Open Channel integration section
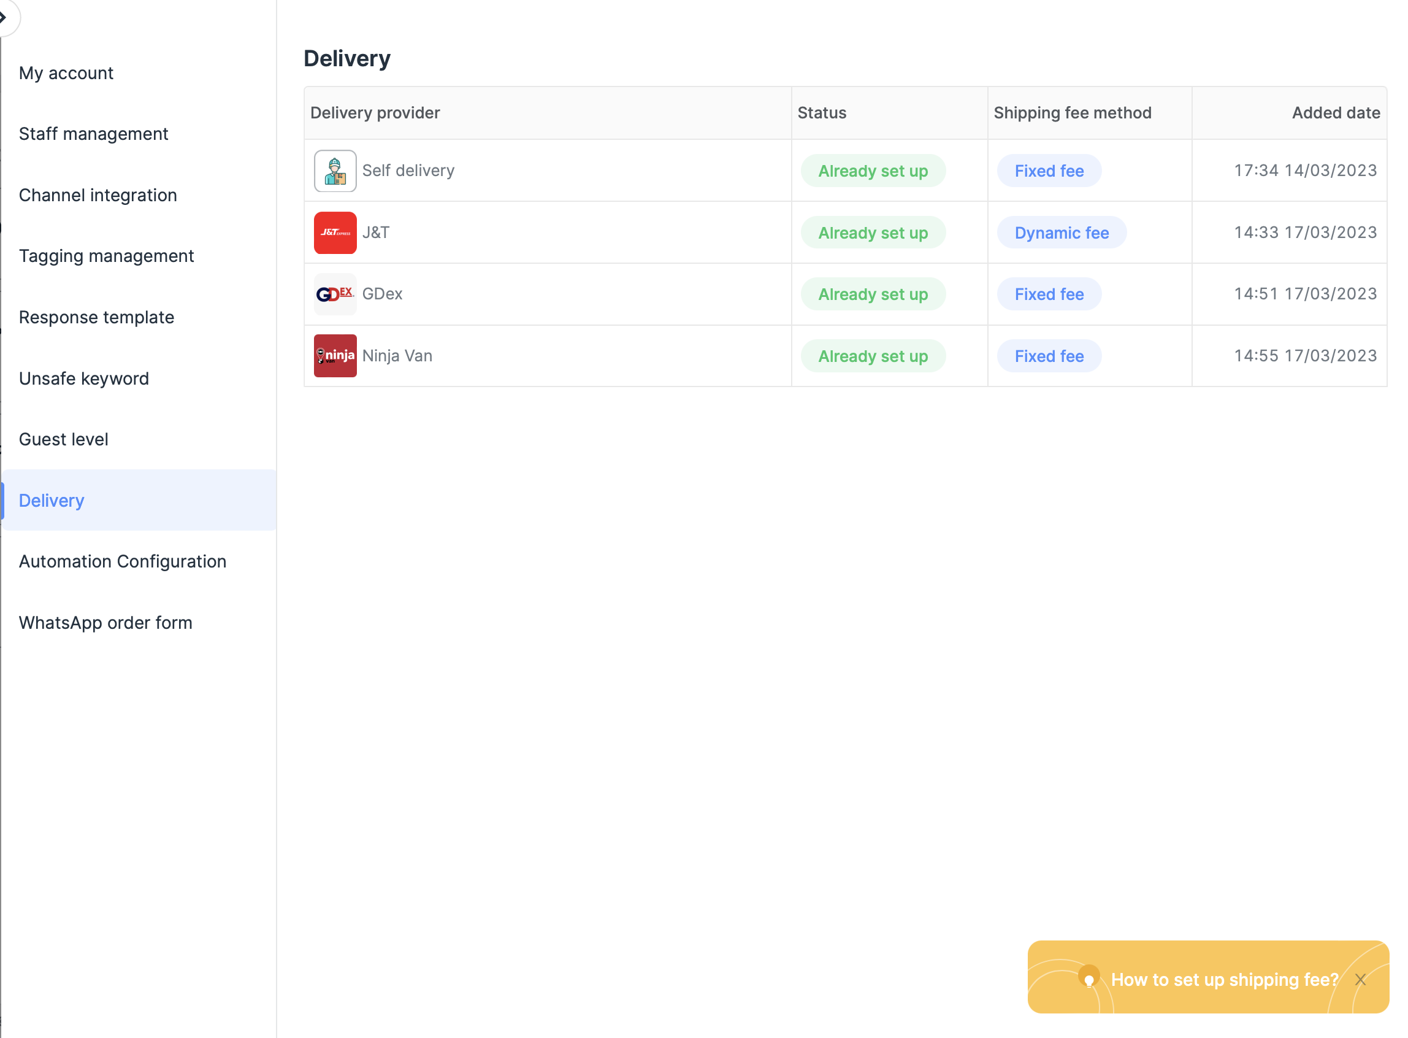The image size is (1408, 1038). 98,196
